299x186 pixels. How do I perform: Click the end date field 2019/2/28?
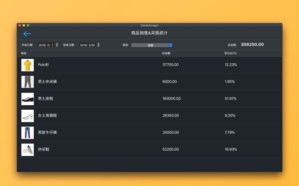88,45
